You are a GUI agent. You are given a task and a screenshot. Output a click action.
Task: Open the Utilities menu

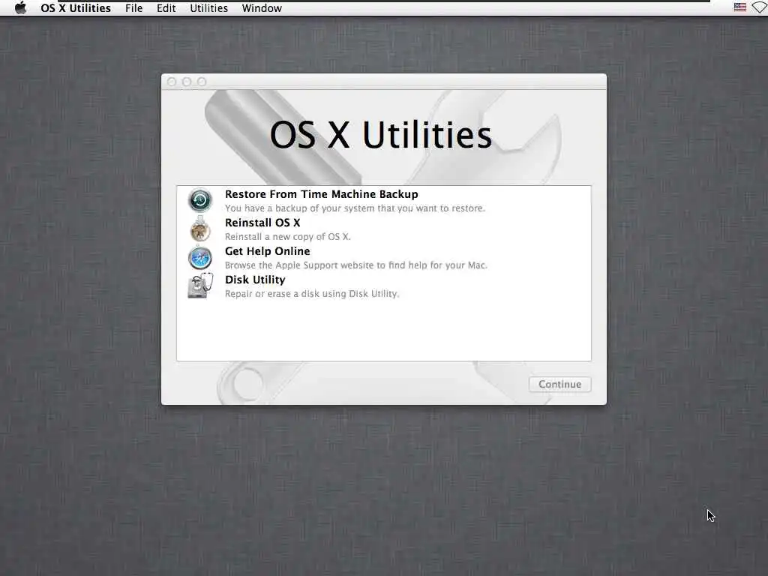[x=208, y=8]
